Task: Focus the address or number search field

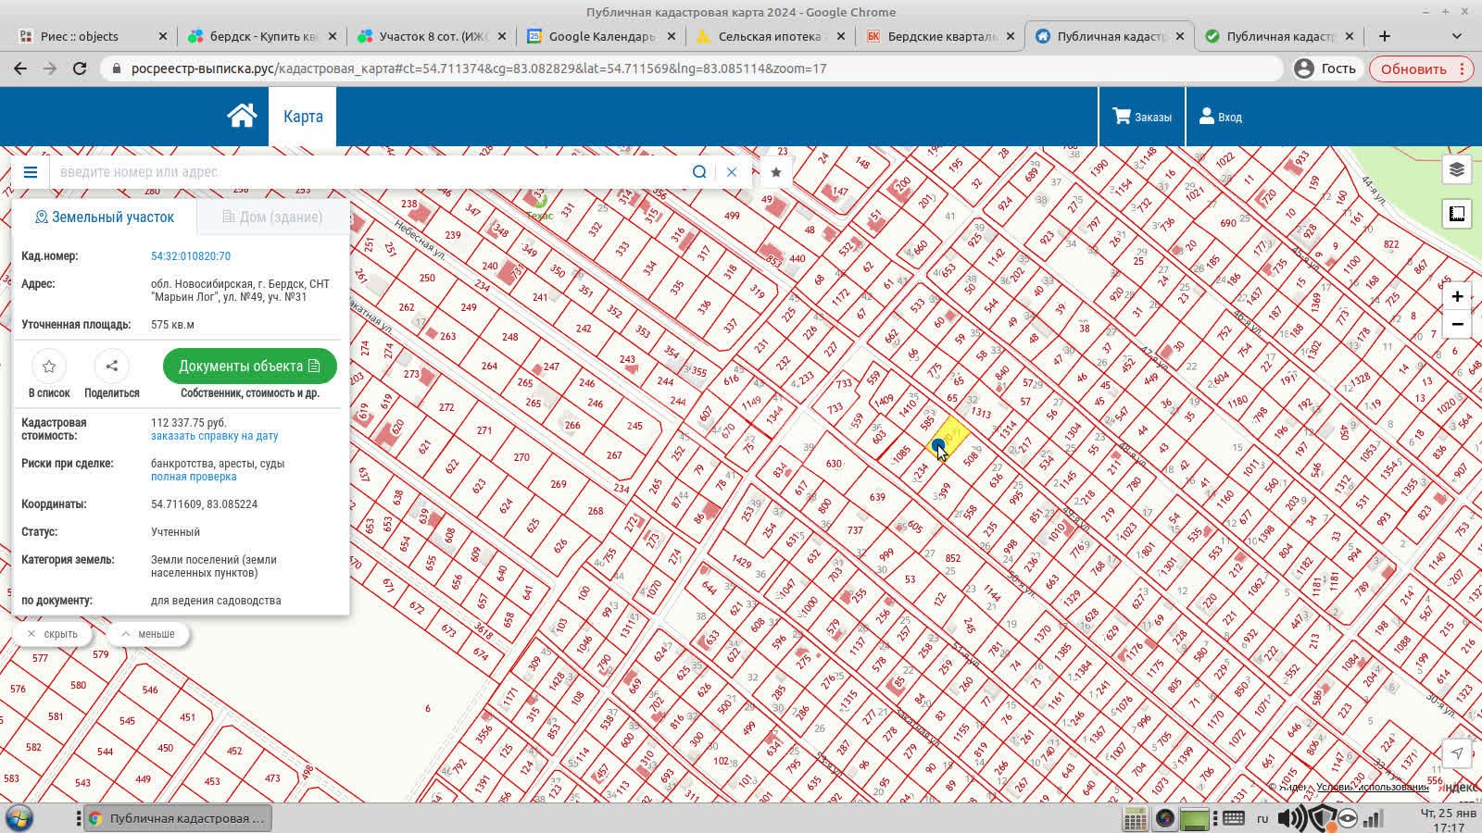Action: click(x=370, y=172)
